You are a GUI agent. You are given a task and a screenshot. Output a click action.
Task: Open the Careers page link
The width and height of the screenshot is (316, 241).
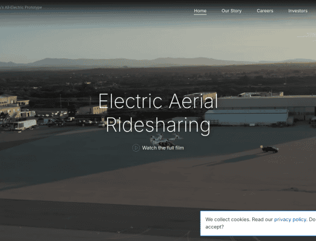(265, 11)
